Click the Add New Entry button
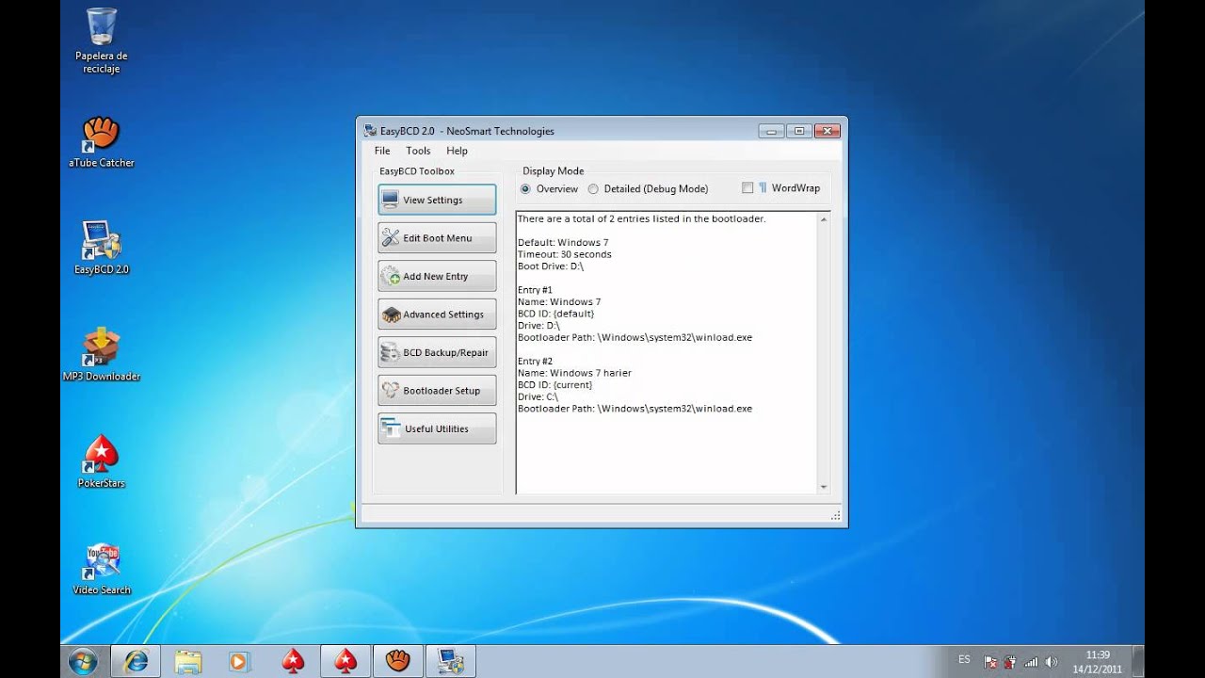This screenshot has height=678, width=1205. click(x=437, y=276)
